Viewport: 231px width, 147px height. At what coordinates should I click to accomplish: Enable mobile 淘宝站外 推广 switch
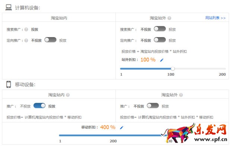pos(153,105)
